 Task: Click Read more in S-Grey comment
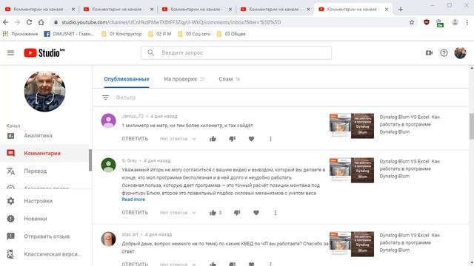(x=133, y=199)
